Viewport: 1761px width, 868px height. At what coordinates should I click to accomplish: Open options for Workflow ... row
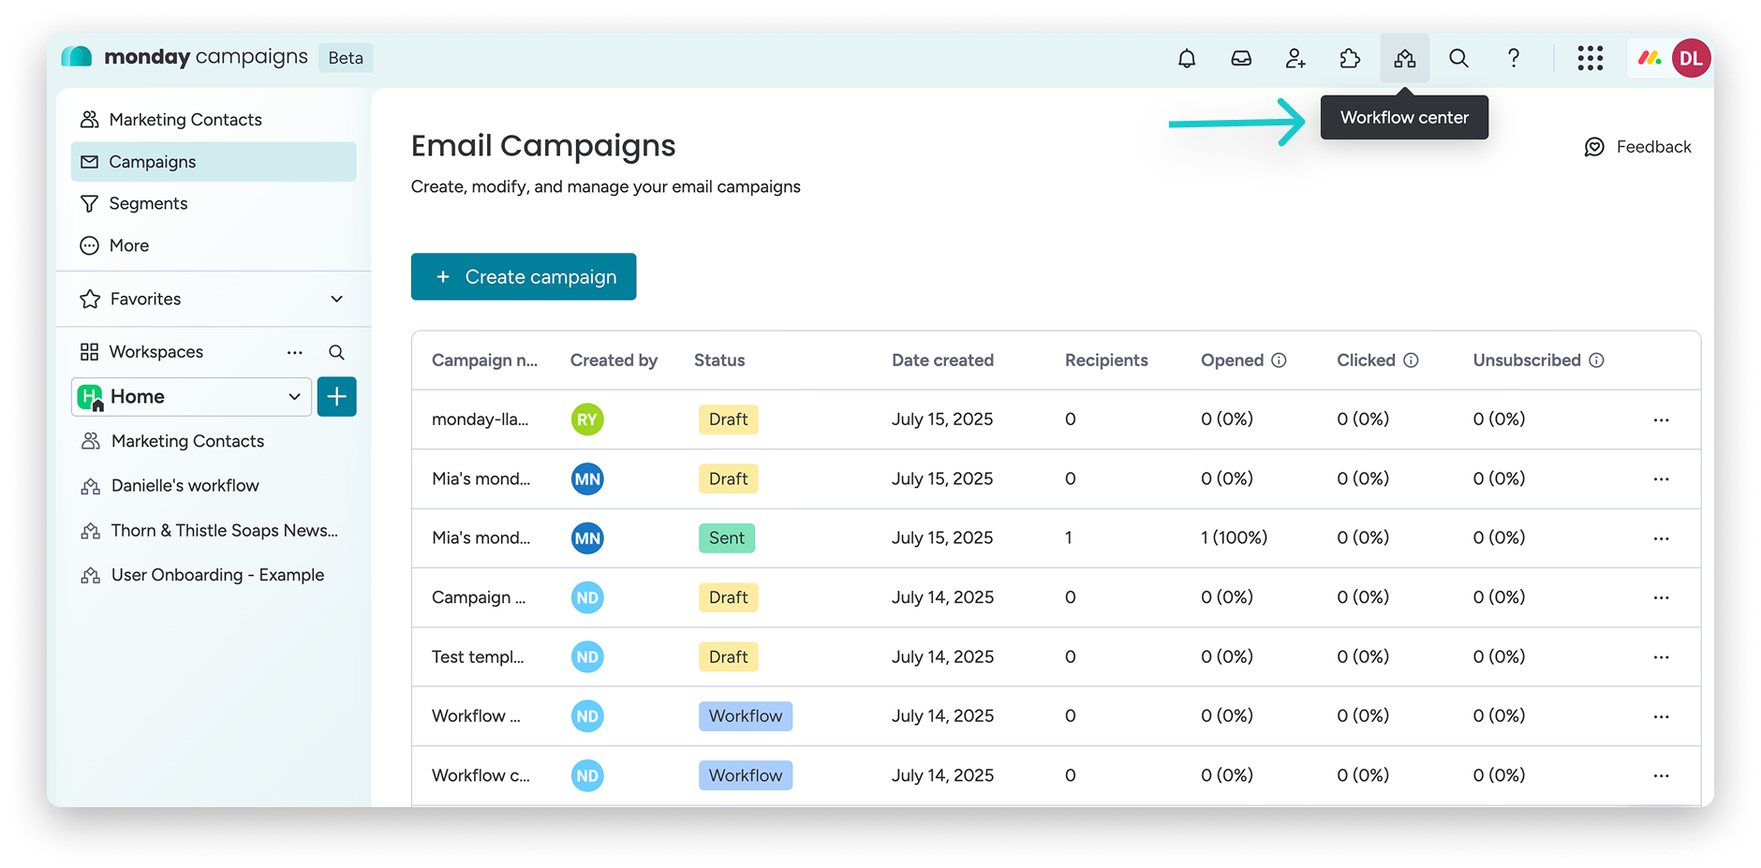pos(1661,716)
